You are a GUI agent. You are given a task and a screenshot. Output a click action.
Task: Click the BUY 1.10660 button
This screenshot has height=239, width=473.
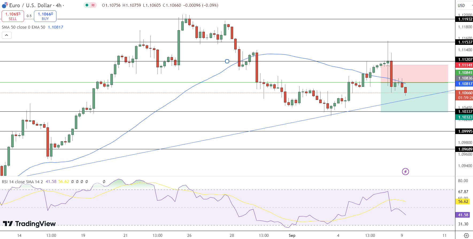point(45,16)
